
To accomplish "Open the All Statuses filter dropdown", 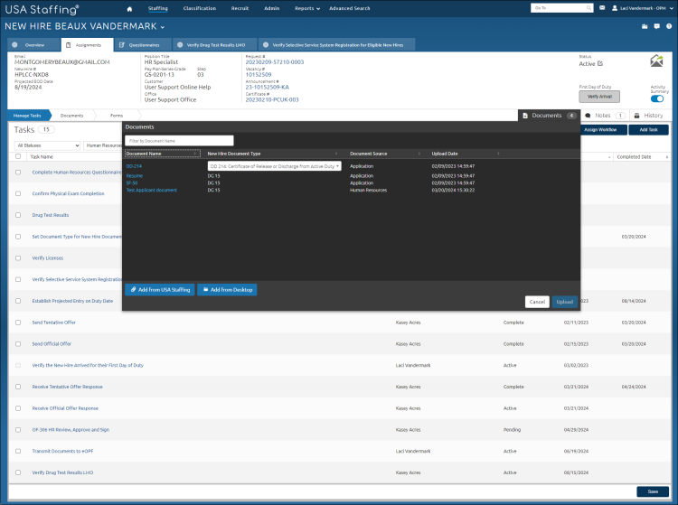I will pyautogui.click(x=48, y=145).
